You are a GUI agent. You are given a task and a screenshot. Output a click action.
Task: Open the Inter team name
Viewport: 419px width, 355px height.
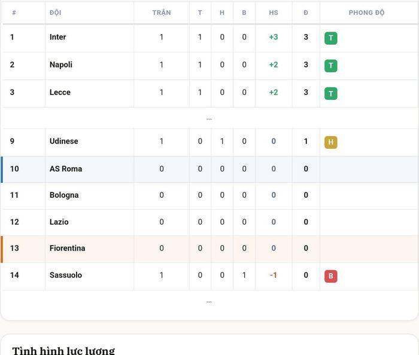pyautogui.click(x=57, y=37)
